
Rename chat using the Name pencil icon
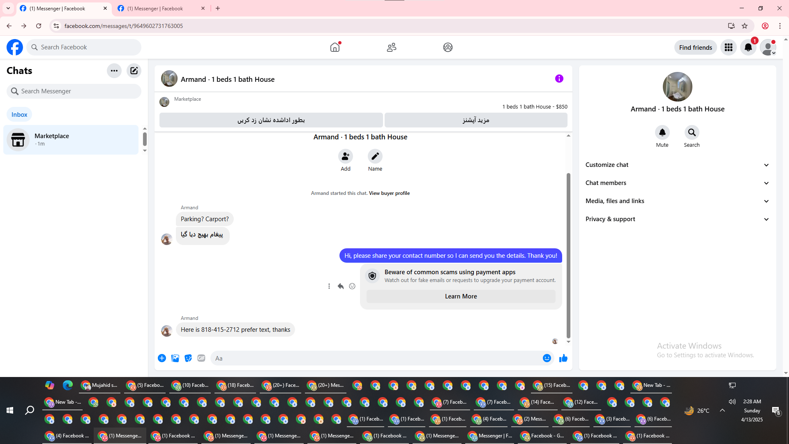(x=375, y=156)
